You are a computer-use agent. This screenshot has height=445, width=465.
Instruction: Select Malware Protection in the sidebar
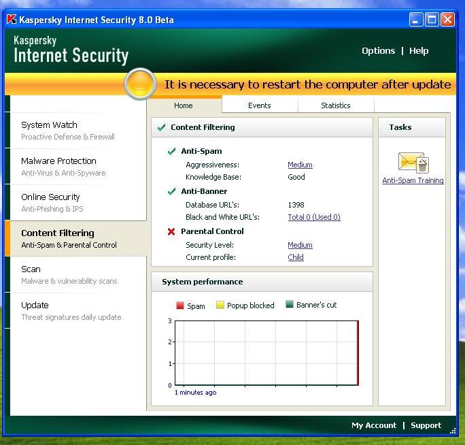point(77,167)
